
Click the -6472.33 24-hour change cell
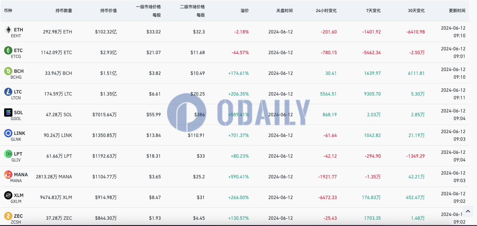tap(328, 197)
